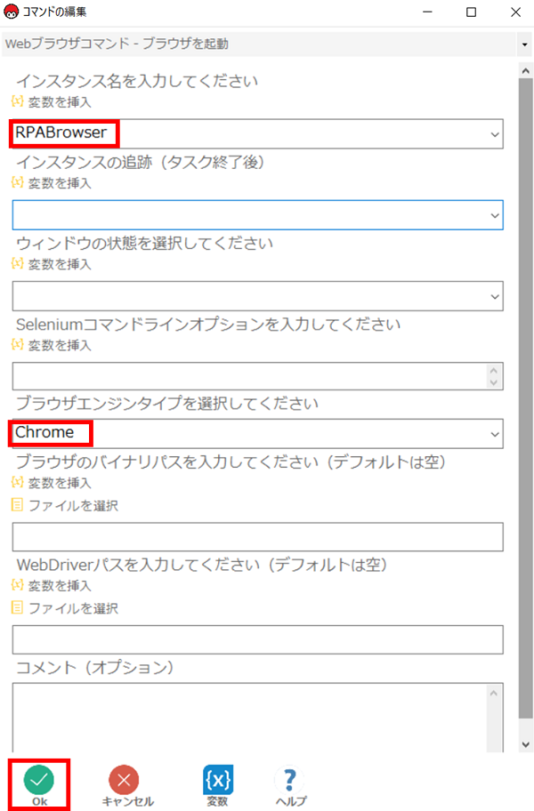Close the コマンドの編集 window

pyautogui.click(x=515, y=12)
